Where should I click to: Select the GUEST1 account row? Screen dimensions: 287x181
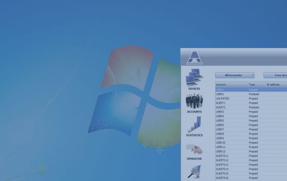[251, 103]
